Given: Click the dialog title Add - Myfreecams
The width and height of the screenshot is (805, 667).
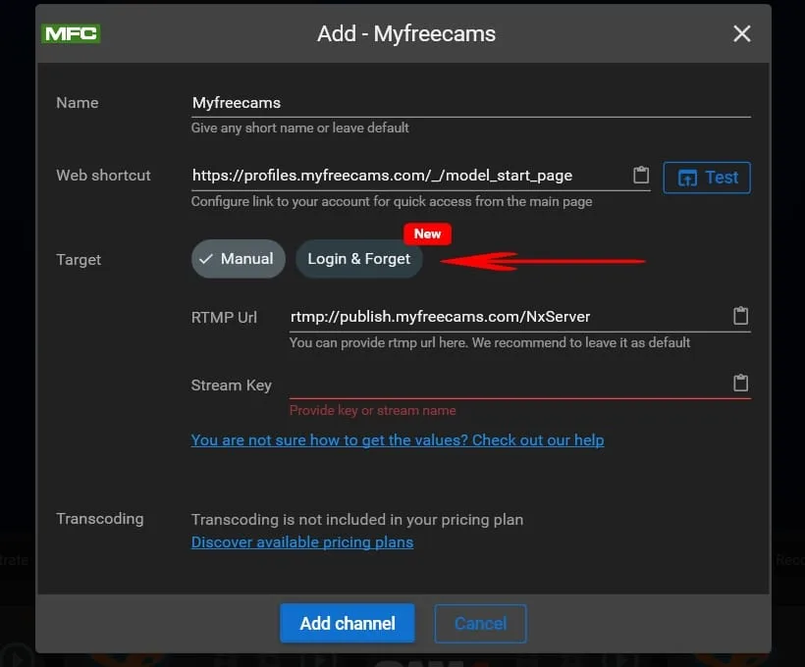Looking at the screenshot, I should tap(406, 34).
